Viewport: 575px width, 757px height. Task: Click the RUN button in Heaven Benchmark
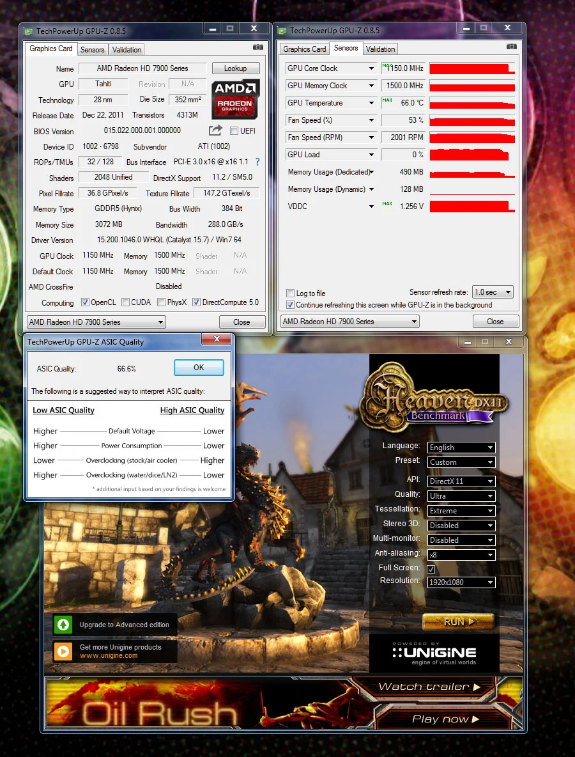pos(458,622)
